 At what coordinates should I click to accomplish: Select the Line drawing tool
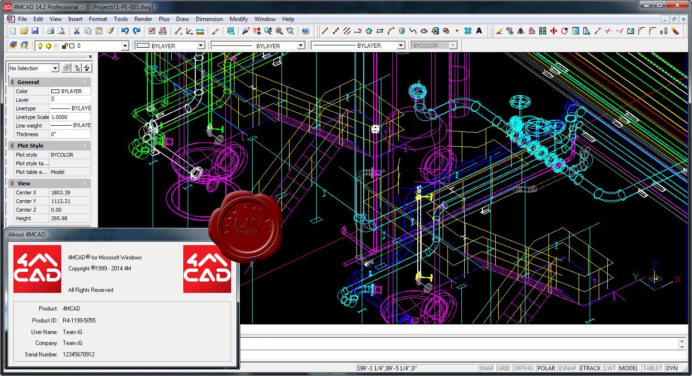pos(325,31)
